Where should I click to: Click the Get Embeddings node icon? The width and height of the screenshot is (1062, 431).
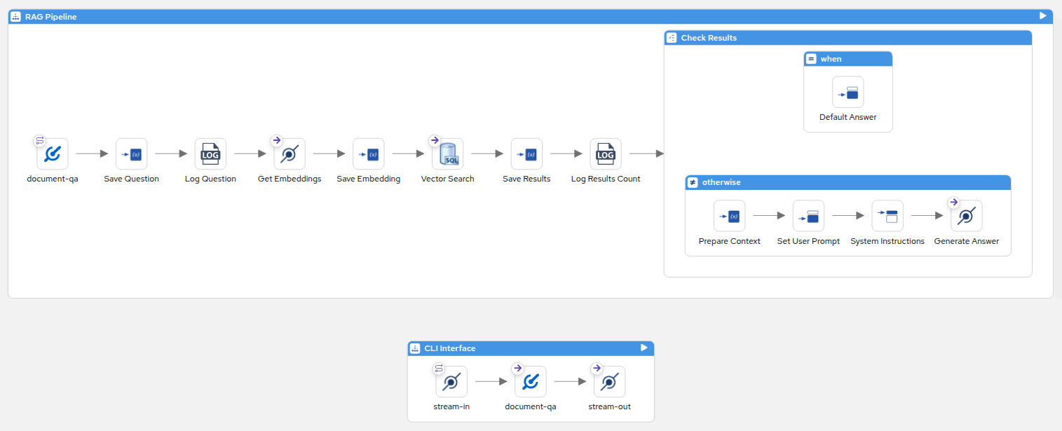pos(290,153)
